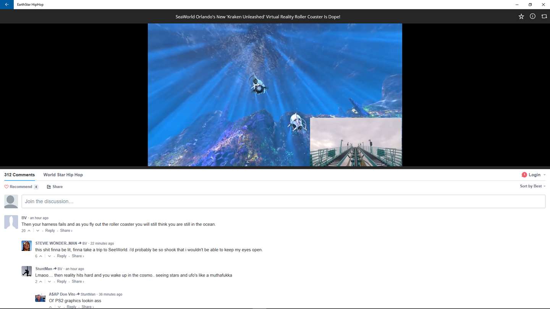Upvote StuntMan's comment
The width and height of the screenshot is (550, 309).
pos(41,282)
